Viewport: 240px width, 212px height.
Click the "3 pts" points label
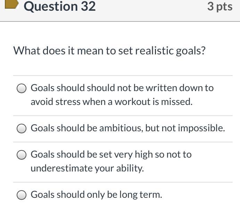click(x=220, y=6)
